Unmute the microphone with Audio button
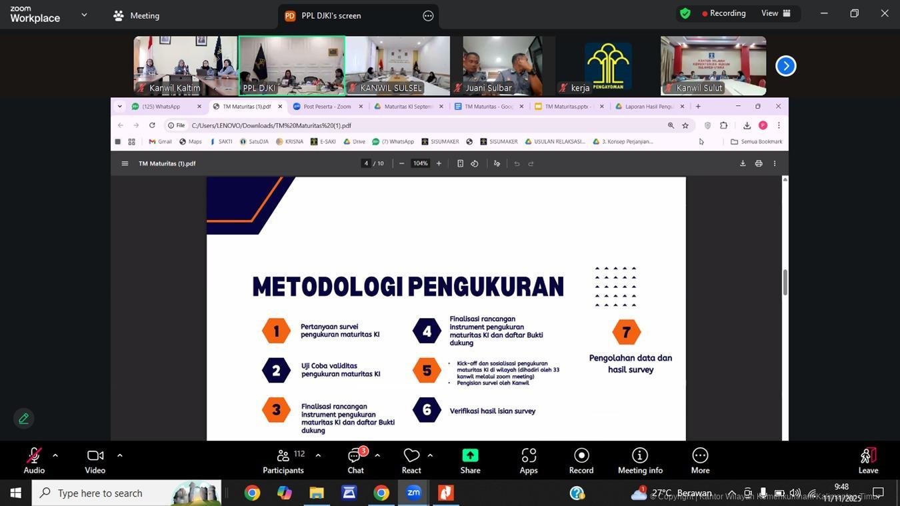Viewport: 900px width, 506px height. [34, 461]
